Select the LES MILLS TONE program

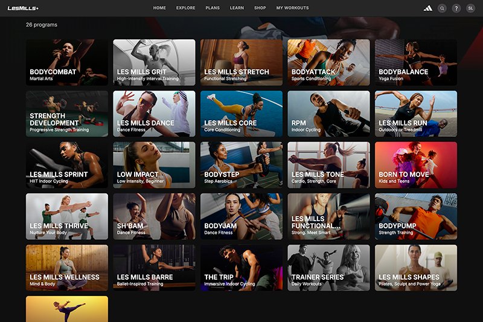click(x=328, y=165)
